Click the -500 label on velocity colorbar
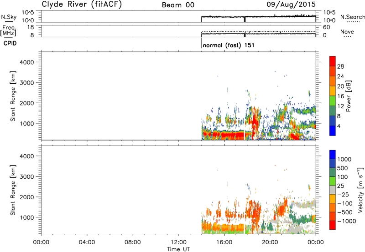365x252 pixels. (345, 212)
